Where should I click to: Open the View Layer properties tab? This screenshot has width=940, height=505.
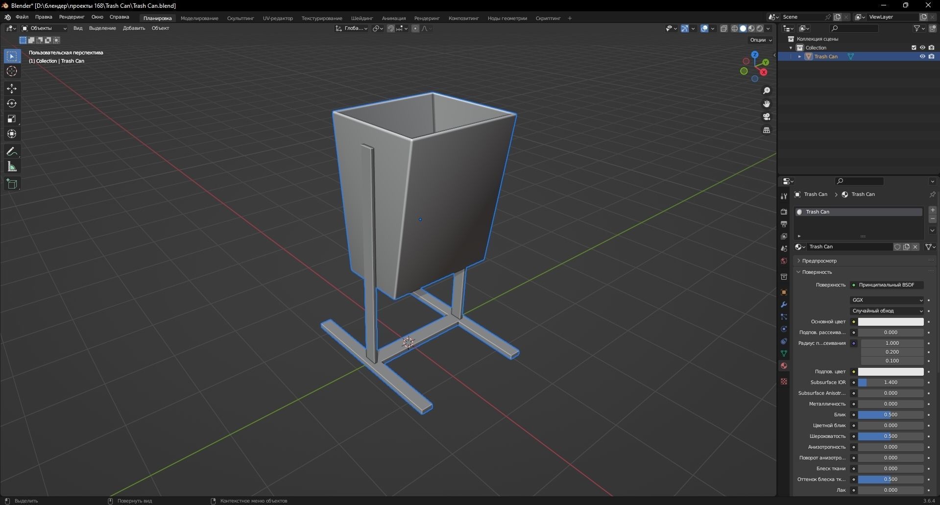pos(784,236)
